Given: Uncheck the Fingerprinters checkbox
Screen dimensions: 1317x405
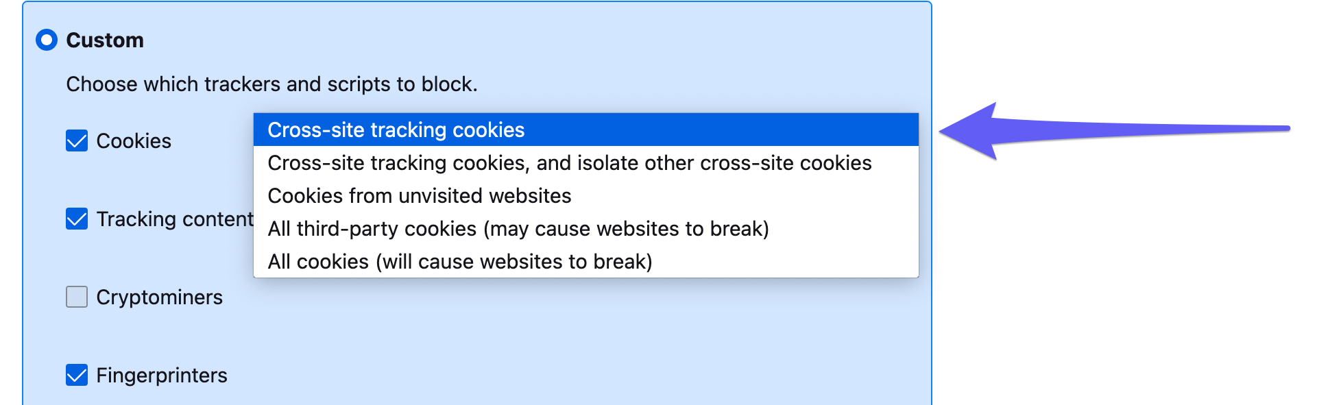Looking at the screenshot, I should tap(77, 376).
